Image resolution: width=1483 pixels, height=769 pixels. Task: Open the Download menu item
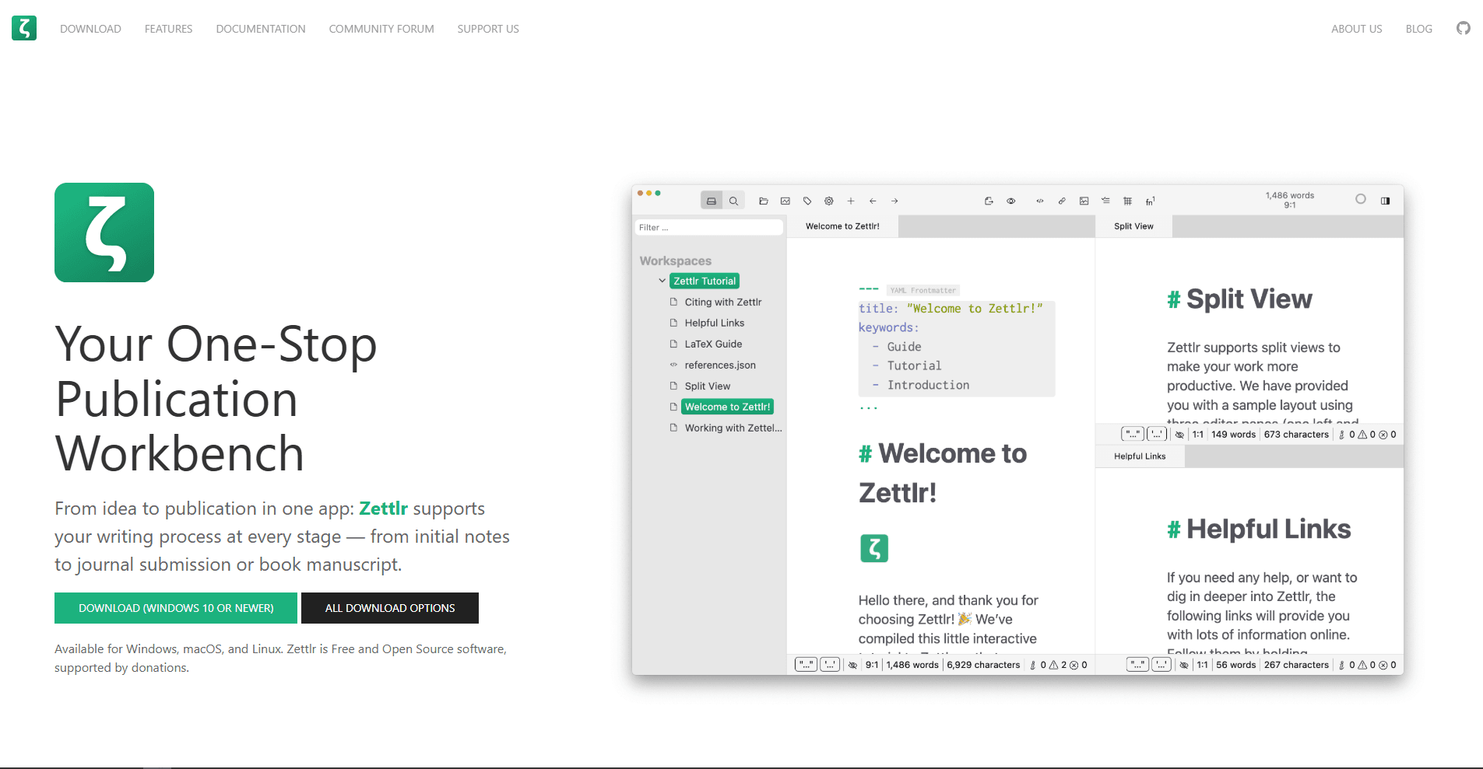pyautogui.click(x=90, y=29)
